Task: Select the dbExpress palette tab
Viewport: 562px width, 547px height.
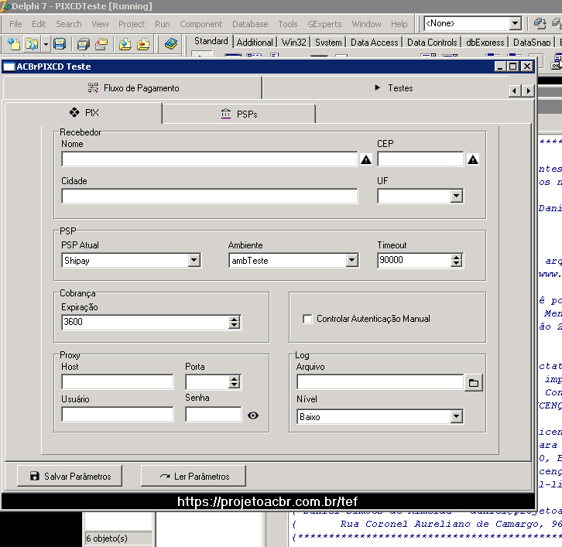Action: tap(485, 43)
